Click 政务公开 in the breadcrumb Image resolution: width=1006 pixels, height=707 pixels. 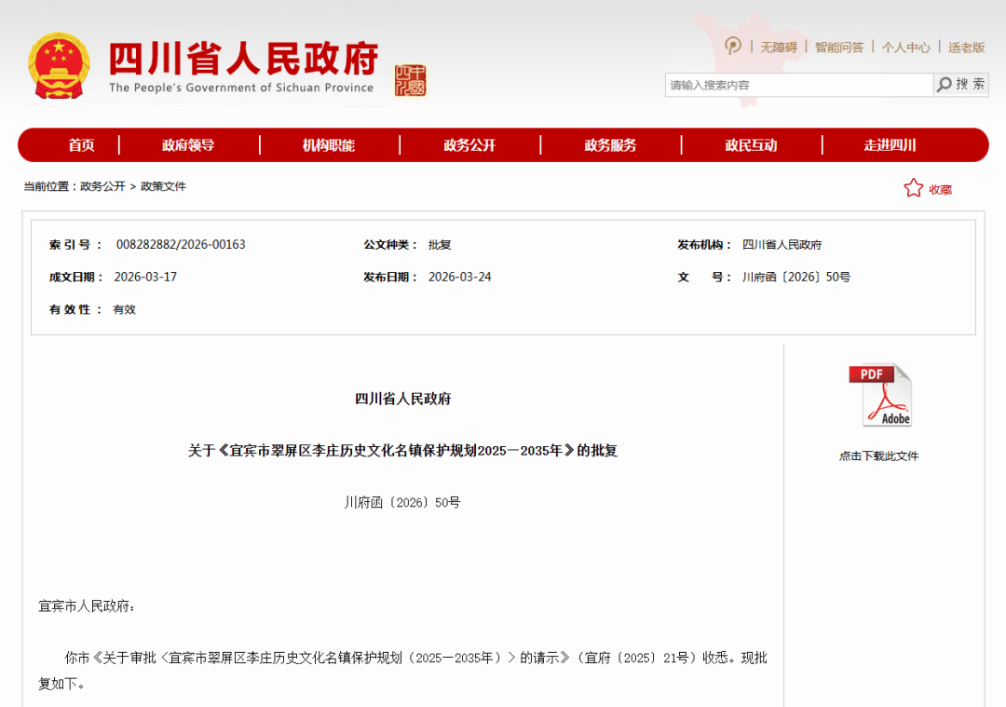[x=102, y=186]
